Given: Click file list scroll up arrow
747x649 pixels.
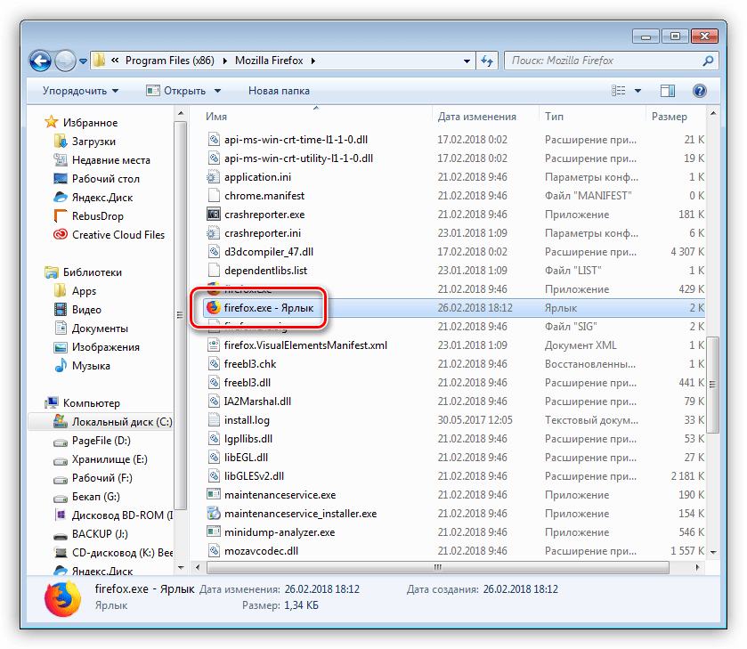Looking at the screenshot, I should point(712,113).
